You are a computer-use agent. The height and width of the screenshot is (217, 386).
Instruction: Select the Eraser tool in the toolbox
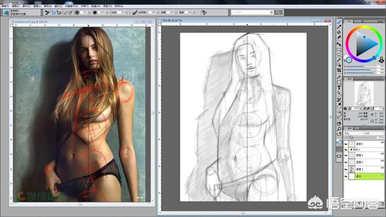point(339,37)
